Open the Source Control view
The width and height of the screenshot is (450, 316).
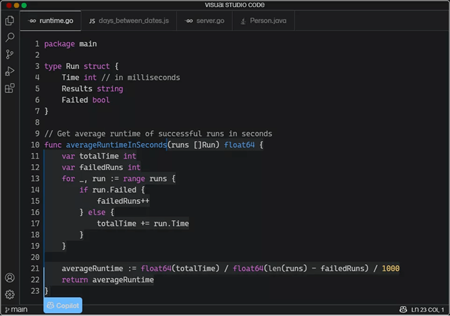click(10, 55)
